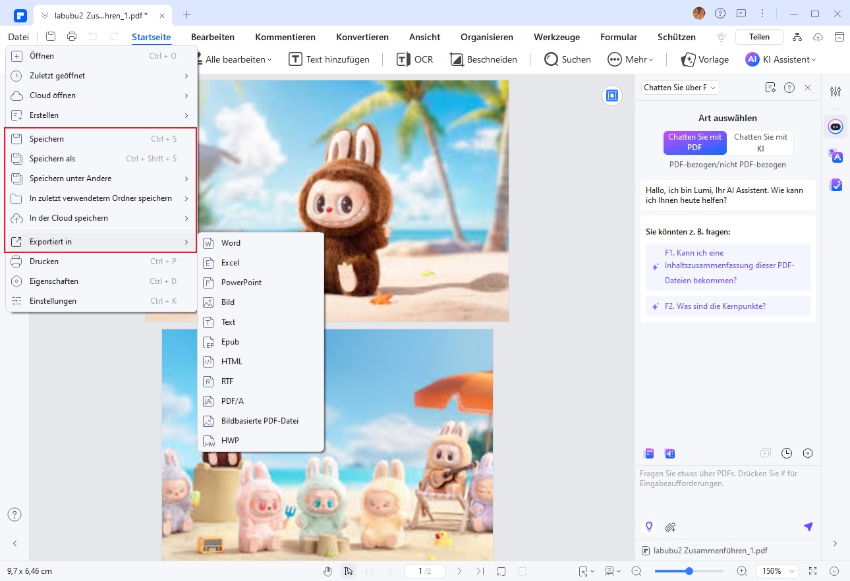Collapse the ribbon with the top-right panel icon
This screenshot has width=850, height=581.
point(839,37)
